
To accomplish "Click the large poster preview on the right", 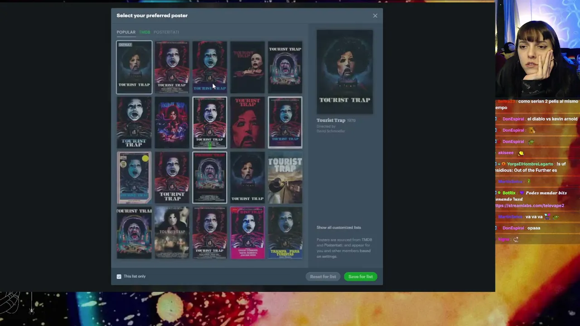I will pos(345,72).
